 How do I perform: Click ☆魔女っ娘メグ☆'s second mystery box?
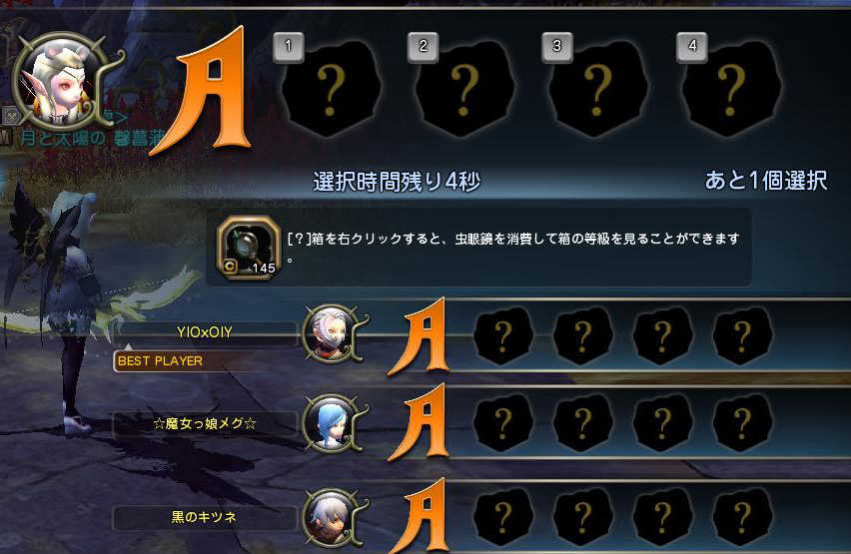point(582,423)
